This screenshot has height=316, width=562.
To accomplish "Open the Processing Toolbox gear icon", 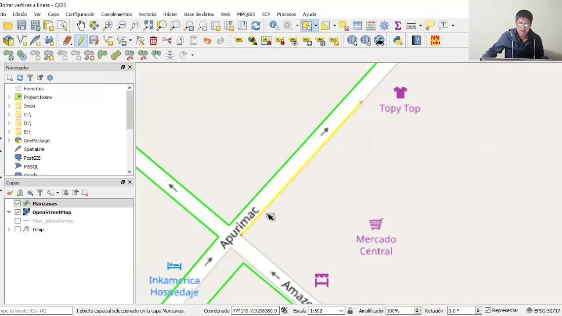I will coord(384,25).
